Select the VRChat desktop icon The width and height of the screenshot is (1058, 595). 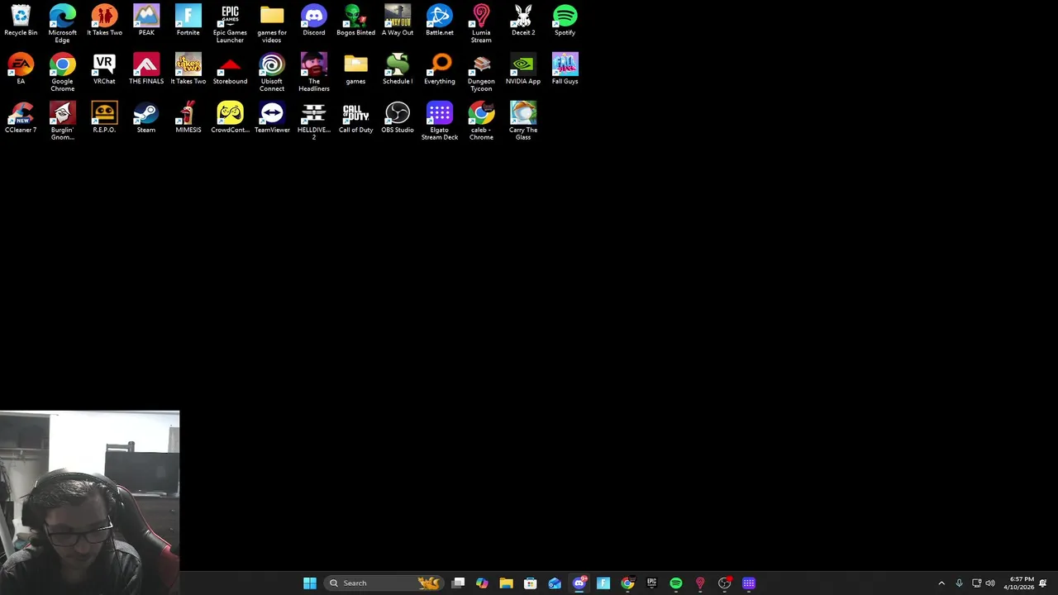click(104, 69)
